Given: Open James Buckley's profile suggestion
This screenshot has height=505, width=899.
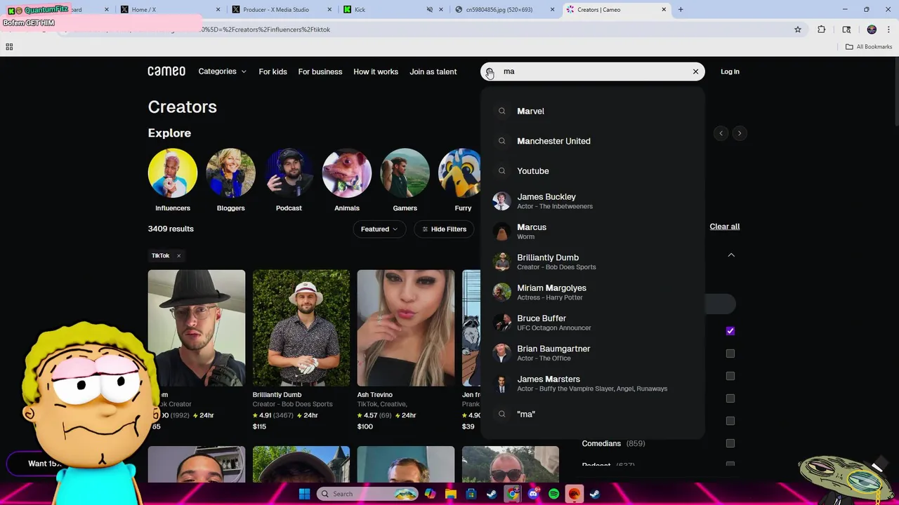Looking at the screenshot, I should tap(593, 201).
